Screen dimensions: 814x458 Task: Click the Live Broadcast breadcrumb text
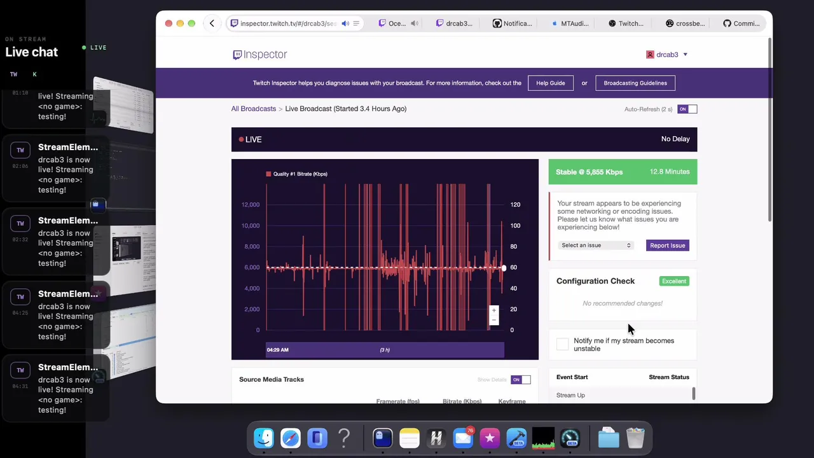pyautogui.click(x=346, y=109)
